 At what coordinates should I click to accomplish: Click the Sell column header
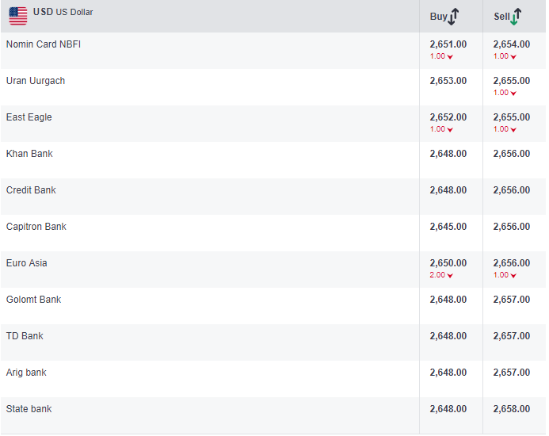pyautogui.click(x=501, y=17)
